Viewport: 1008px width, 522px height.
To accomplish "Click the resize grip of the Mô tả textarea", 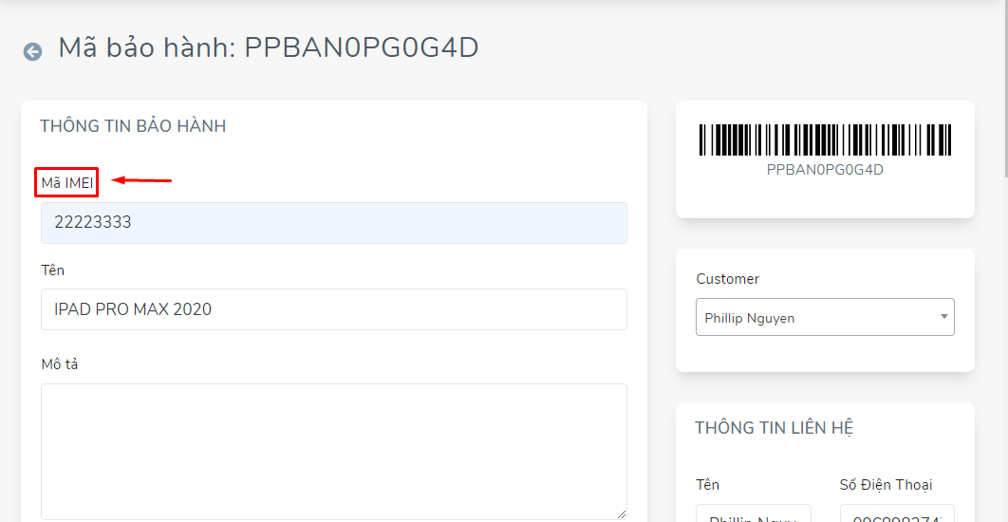I will pyautogui.click(x=621, y=513).
